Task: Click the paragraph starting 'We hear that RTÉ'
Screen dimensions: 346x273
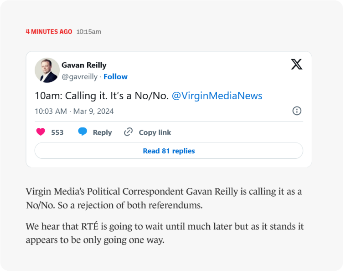Action: pyautogui.click(x=165, y=233)
